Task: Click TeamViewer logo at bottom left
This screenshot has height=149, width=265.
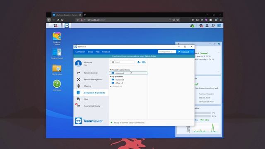Action: point(89,121)
